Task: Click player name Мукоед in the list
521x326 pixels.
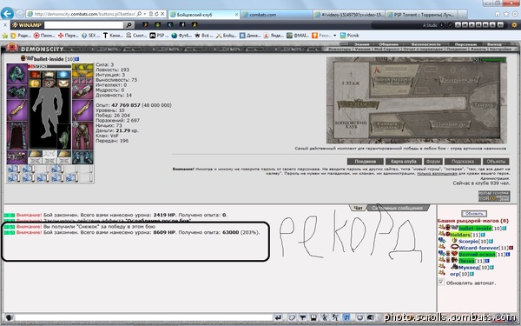Action: click(469, 267)
